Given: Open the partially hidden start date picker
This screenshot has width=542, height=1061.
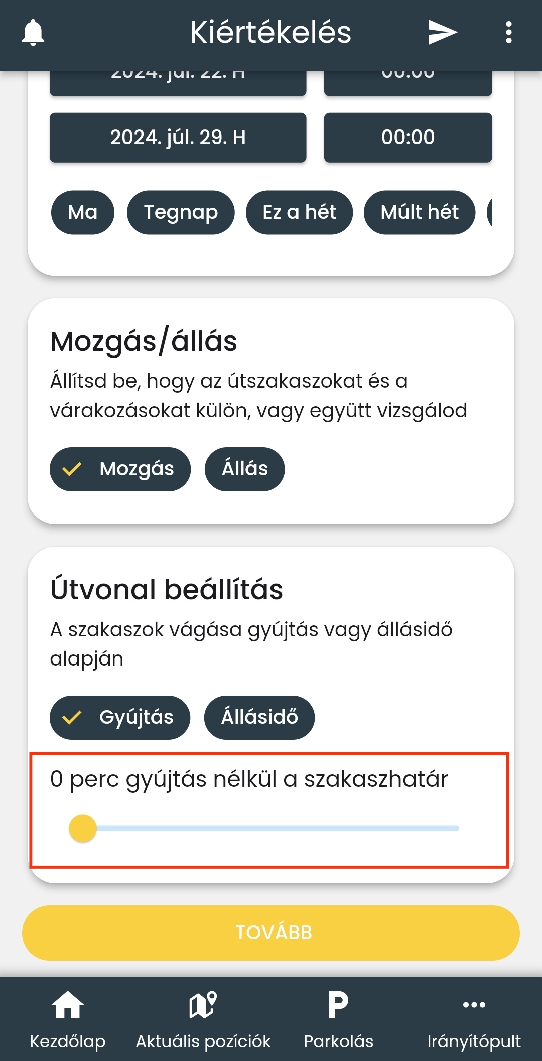Looking at the screenshot, I should (x=178, y=82).
